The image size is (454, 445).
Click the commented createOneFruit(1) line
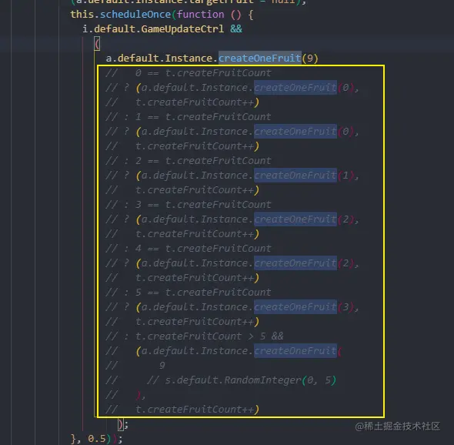point(232,176)
